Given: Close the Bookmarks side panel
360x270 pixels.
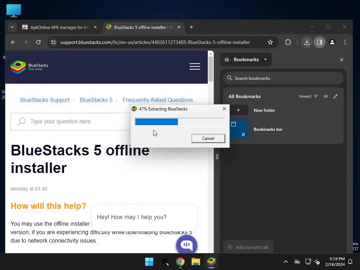Looking at the screenshot, I should click(342, 60).
